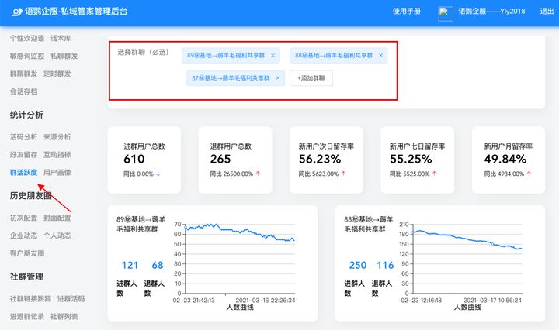559x330 pixels.
Task: Click 退出 to log out
Action: click(x=547, y=12)
